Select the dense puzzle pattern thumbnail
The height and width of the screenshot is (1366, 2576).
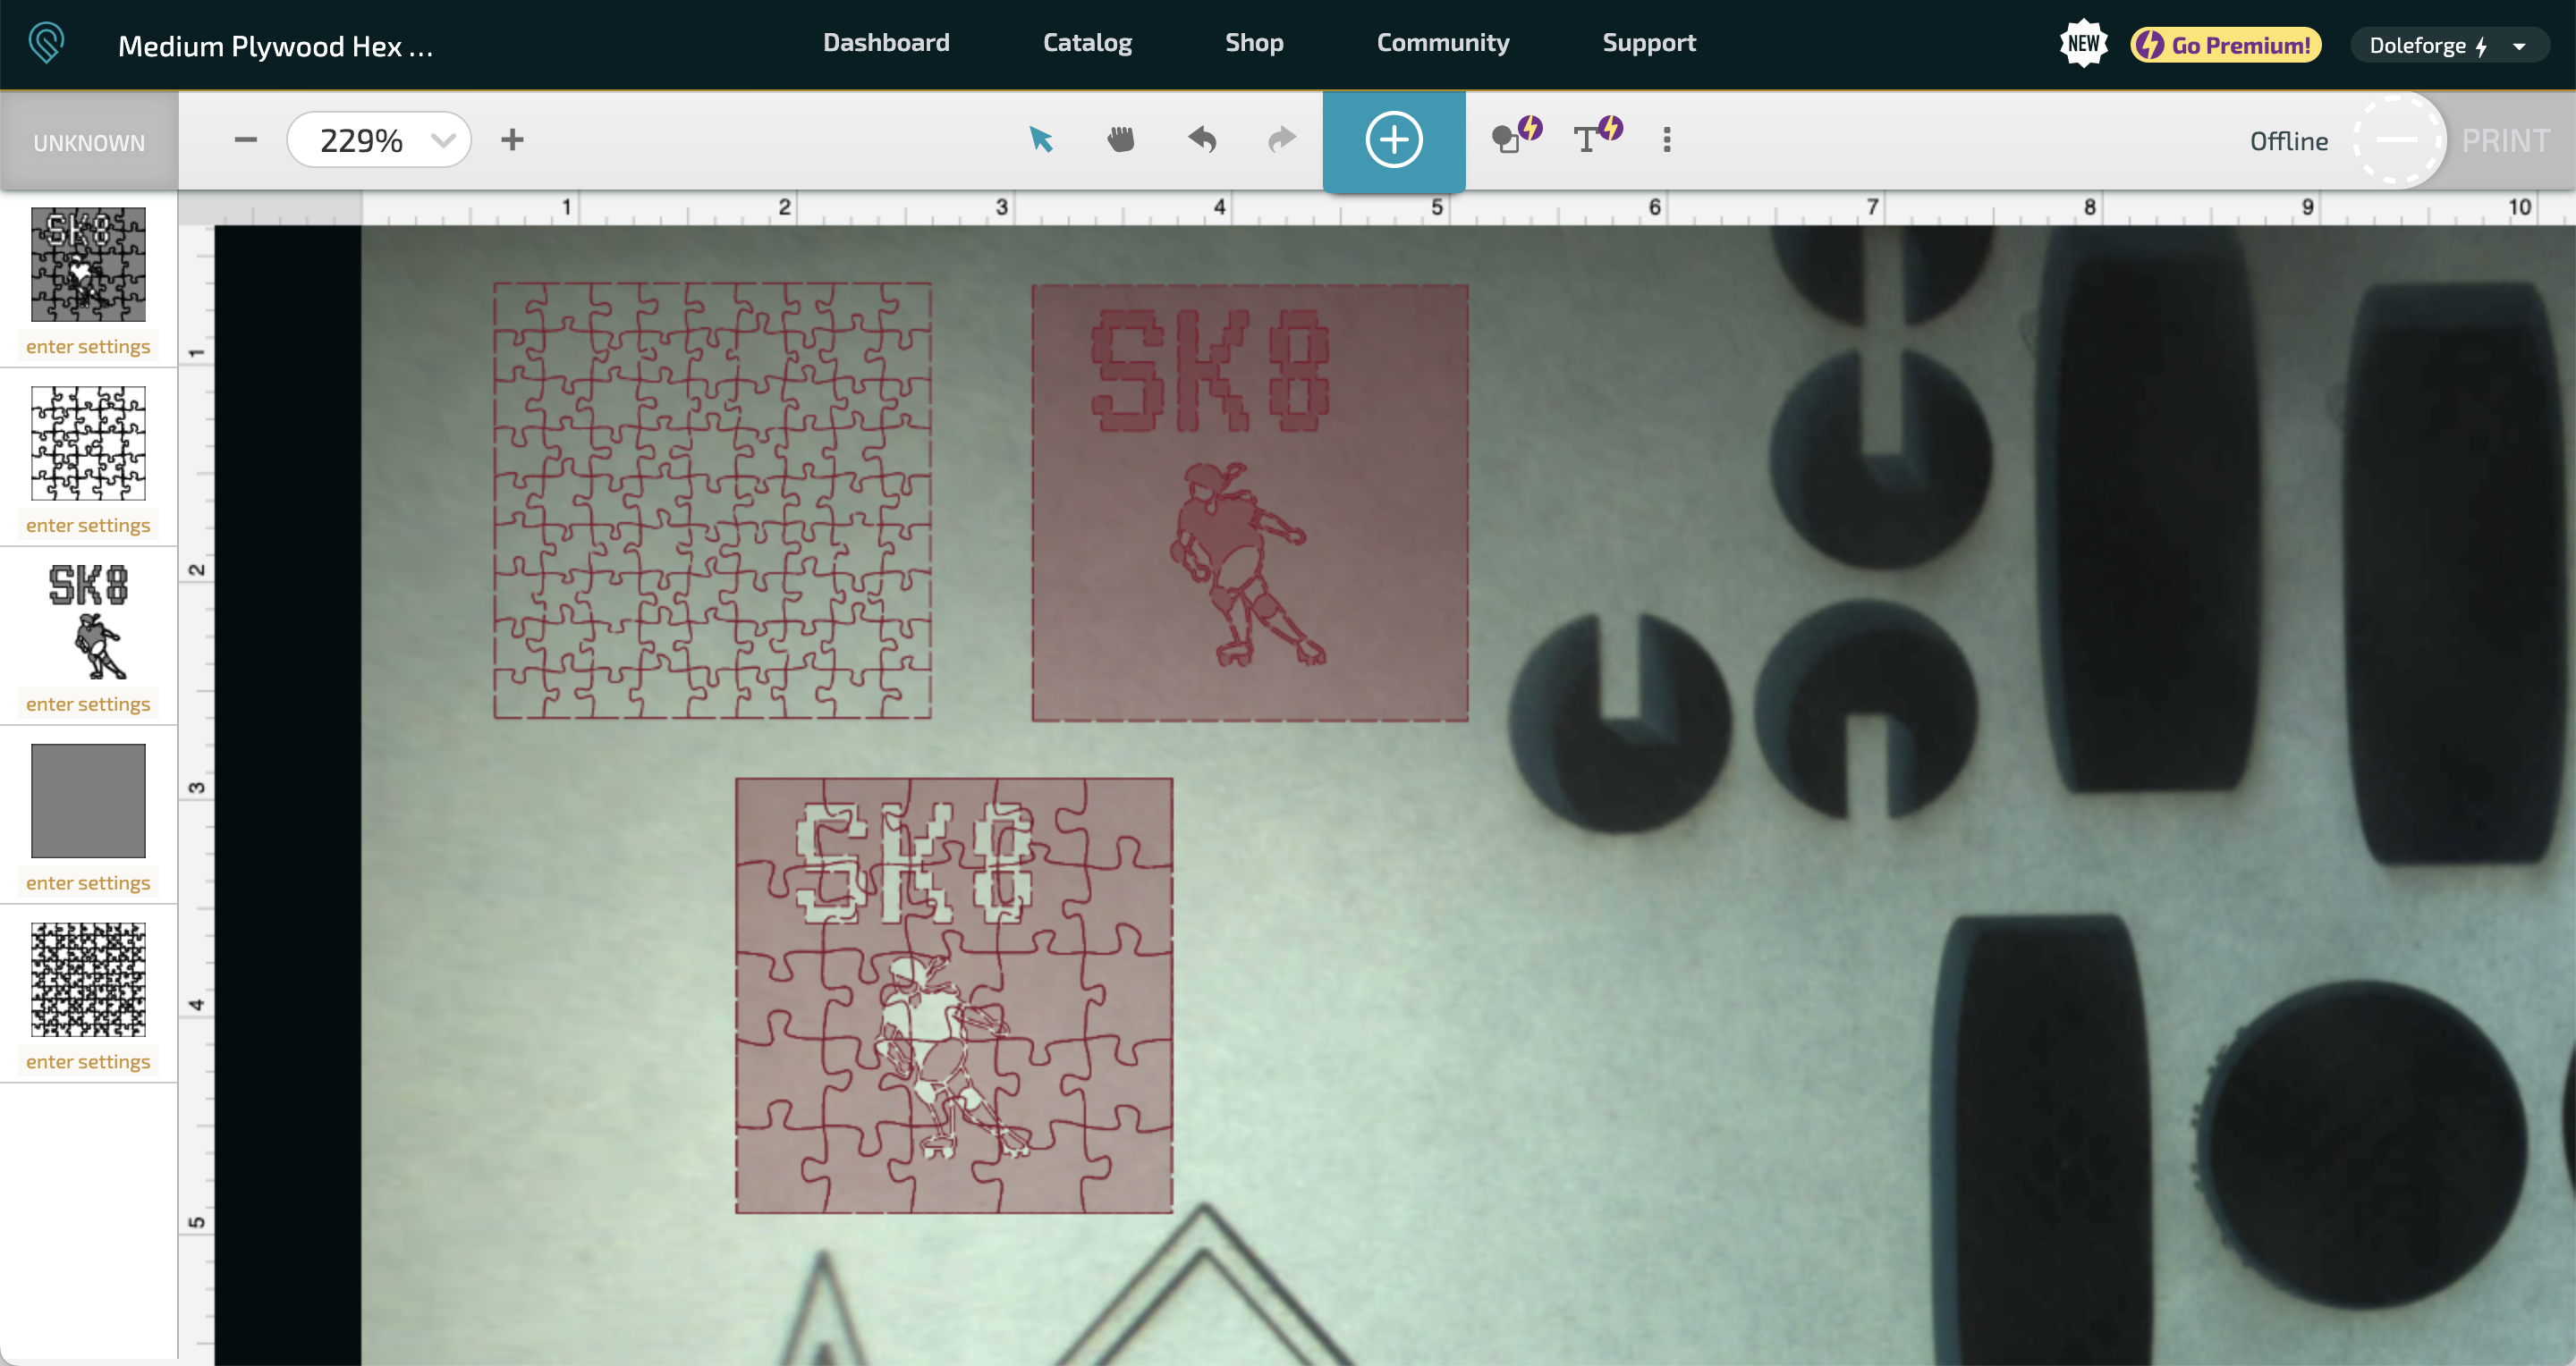coord(88,977)
